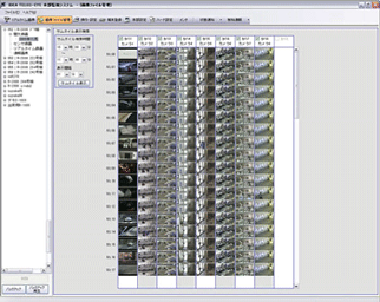The height and width of the screenshot is (302, 380).
Task: Open the toolbar item with the computer monitor icon
Action: click(135, 20)
